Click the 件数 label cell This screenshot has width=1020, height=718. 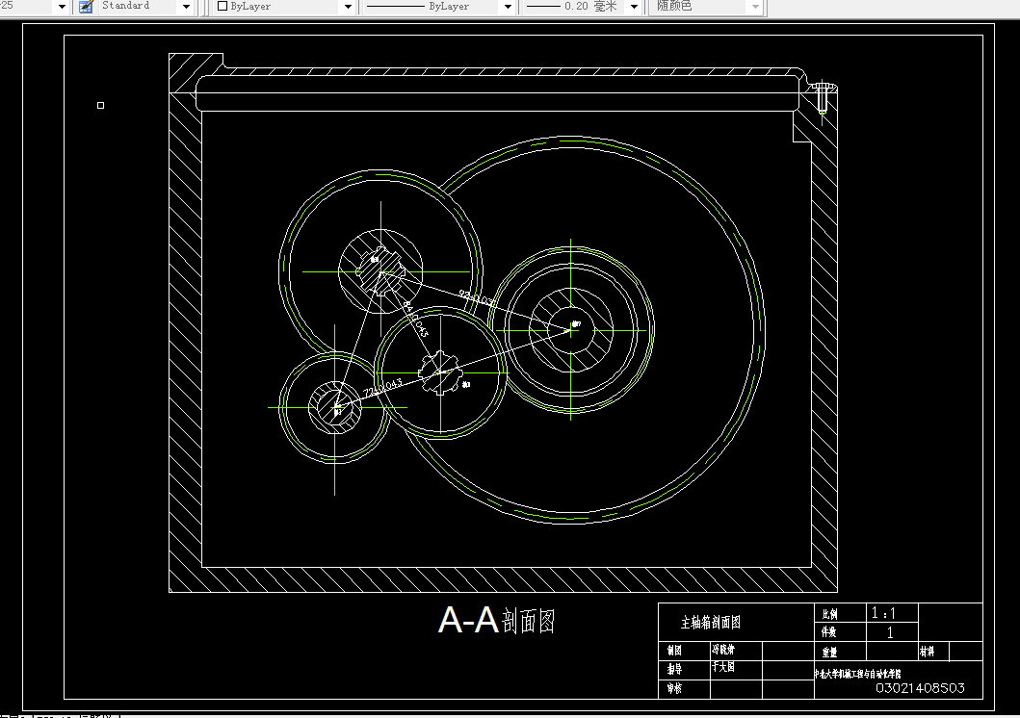828,631
